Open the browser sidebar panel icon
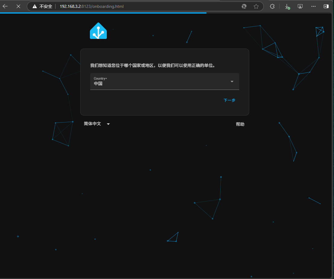The height and width of the screenshot is (279, 334). coord(326,6)
